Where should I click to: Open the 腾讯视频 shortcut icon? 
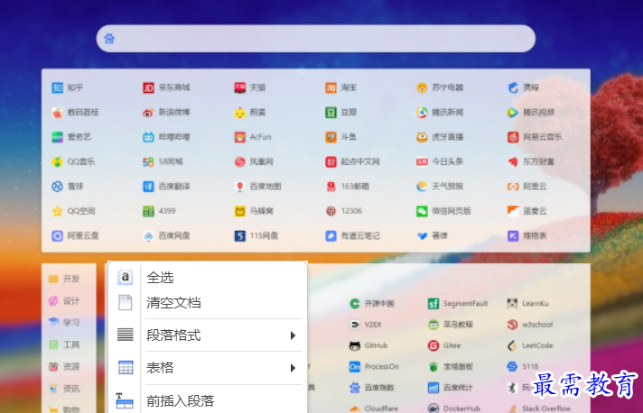coord(513,112)
